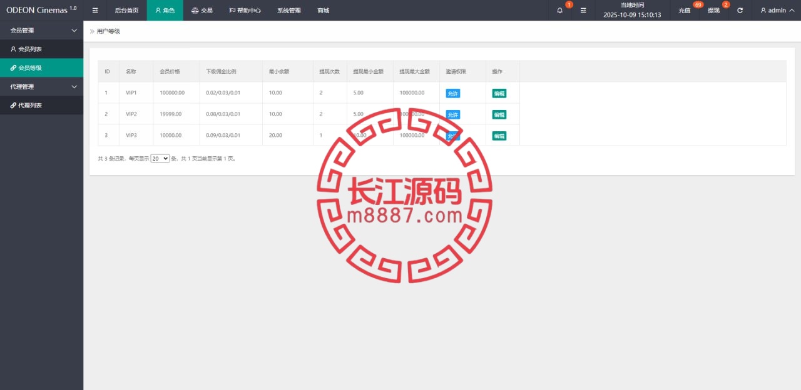Image resolution: width=801 pixels, height=390 pixels.
Task: Expand the admin user dropdown
Action: tap(777, 11)
